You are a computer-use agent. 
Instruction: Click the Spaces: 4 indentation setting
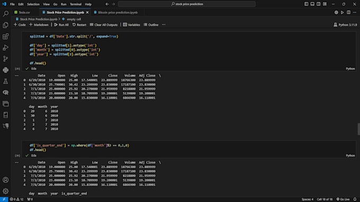307,199
